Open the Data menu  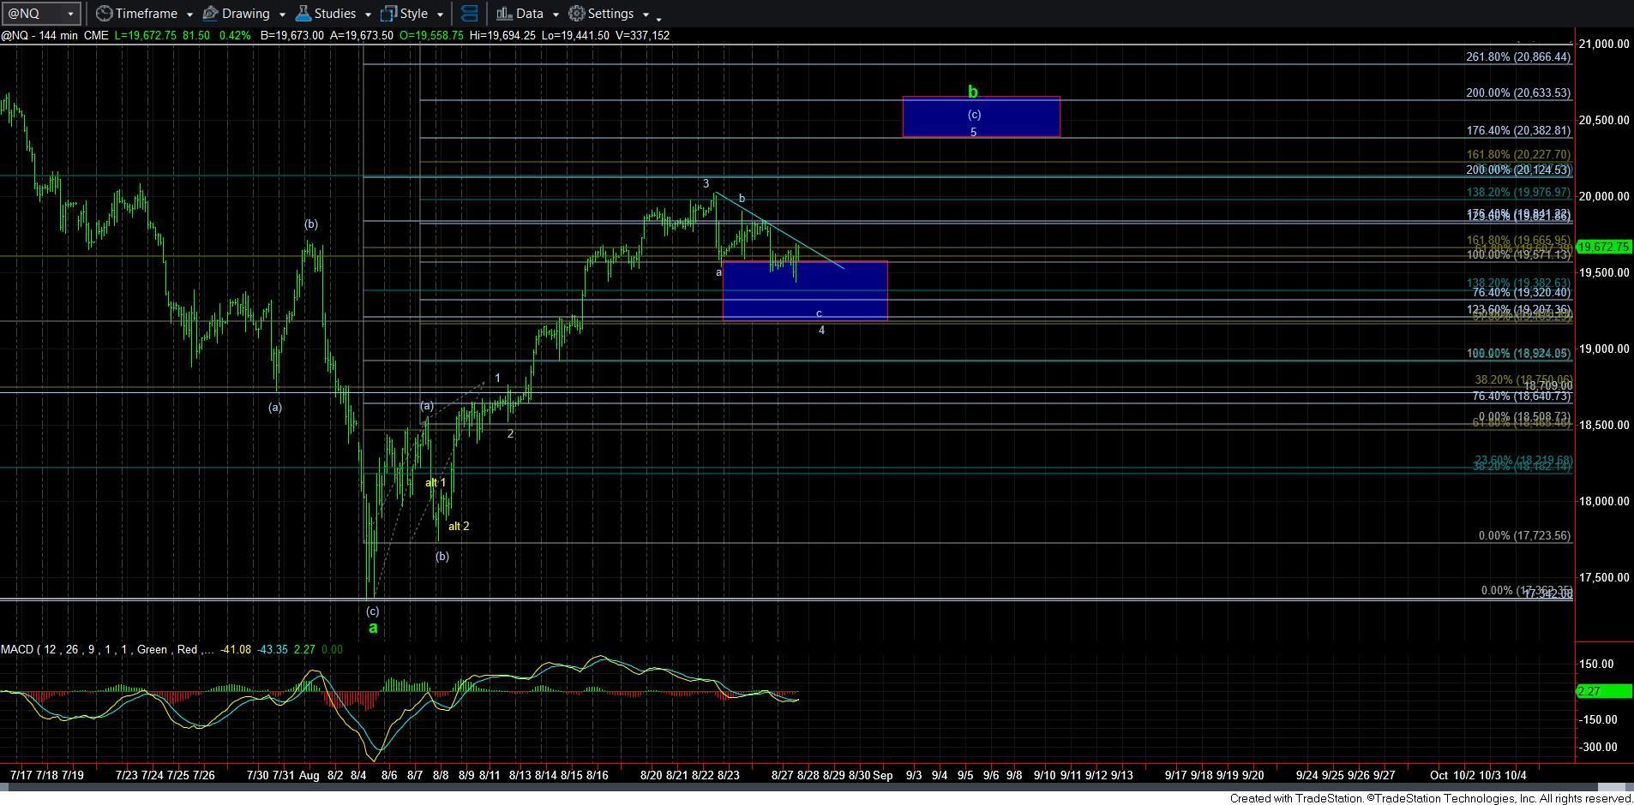point(520,14)
